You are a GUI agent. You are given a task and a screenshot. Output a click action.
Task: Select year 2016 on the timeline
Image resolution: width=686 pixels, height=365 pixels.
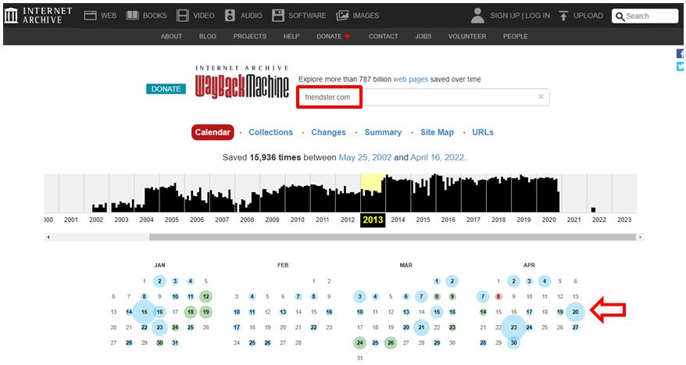[448, 220]
